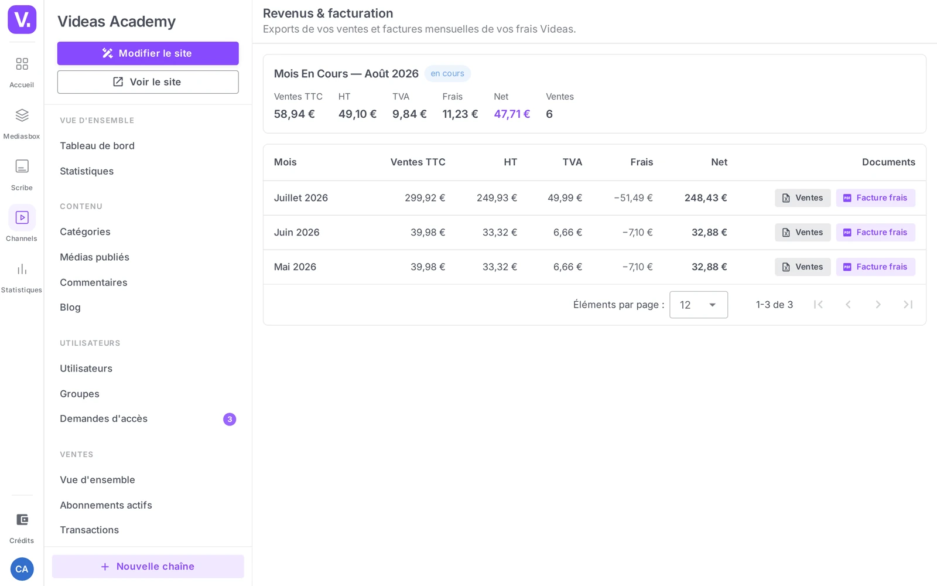Open Abonnements actifs menu item

coord(106,505)
